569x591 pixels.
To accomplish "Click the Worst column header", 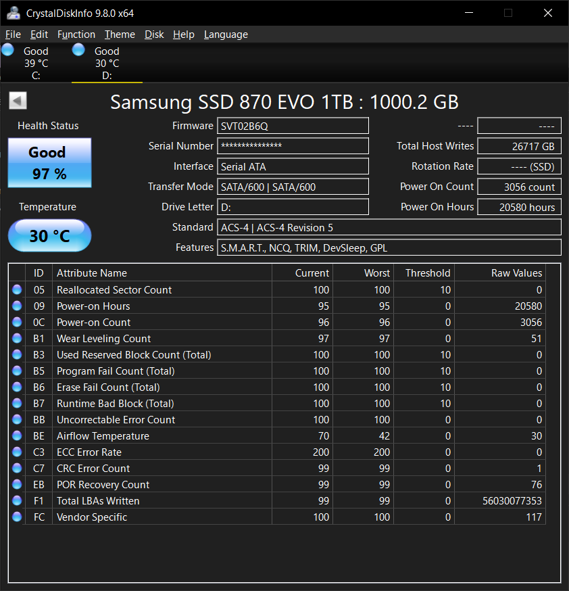I will [364, 273].
